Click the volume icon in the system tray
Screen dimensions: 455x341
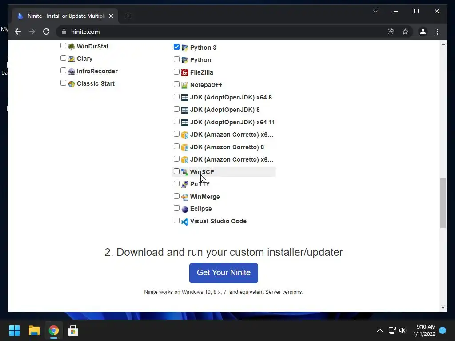pos(402,330)
